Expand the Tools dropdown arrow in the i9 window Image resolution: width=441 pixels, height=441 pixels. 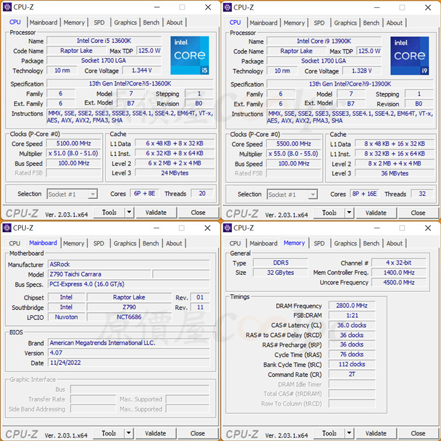click(x=349, y=213)
